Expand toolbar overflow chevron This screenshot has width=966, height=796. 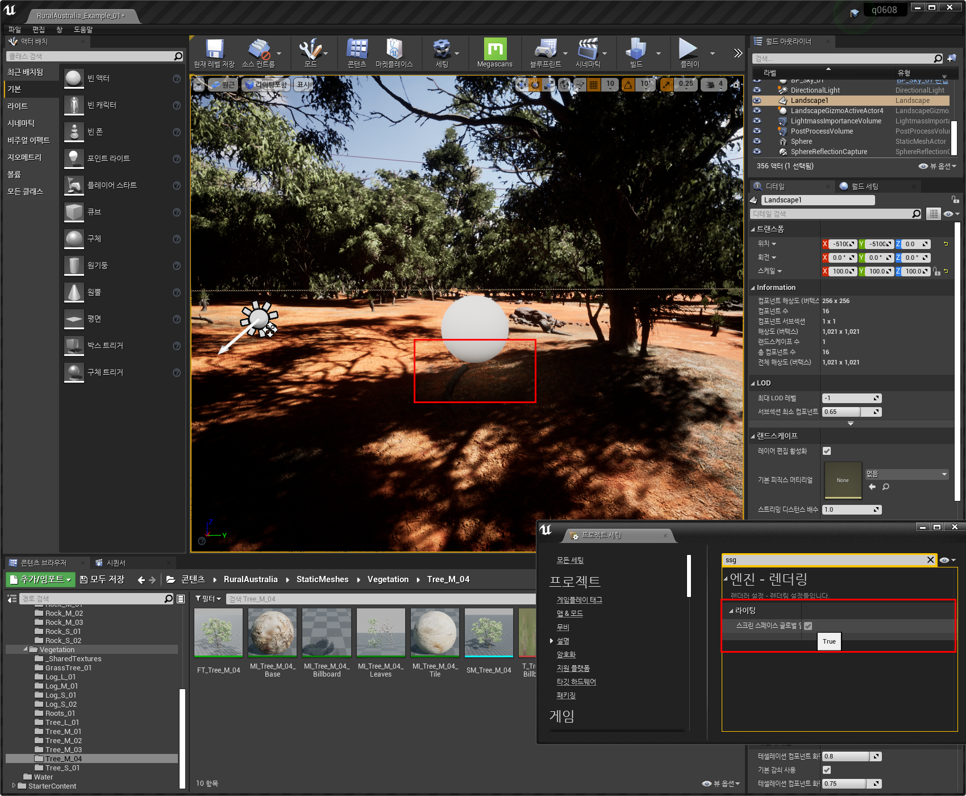(x=738, y=53)
